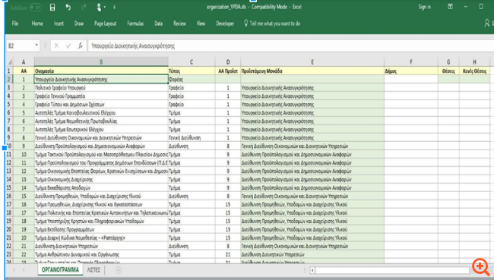This screenshot has width=494, height=280.
Task: Open the Page Layout tab
Action: 105,24
